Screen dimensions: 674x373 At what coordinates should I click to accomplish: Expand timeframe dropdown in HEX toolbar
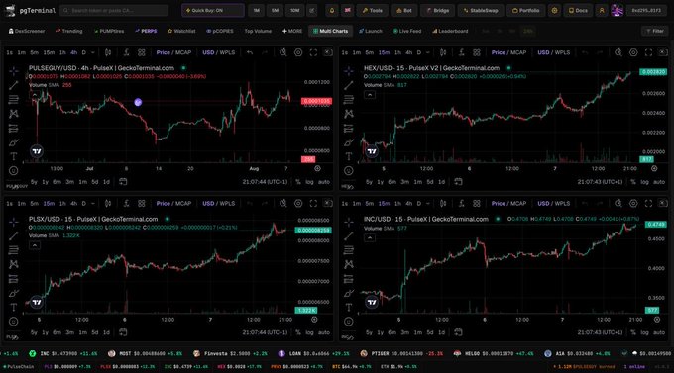(x=428, y=52)
